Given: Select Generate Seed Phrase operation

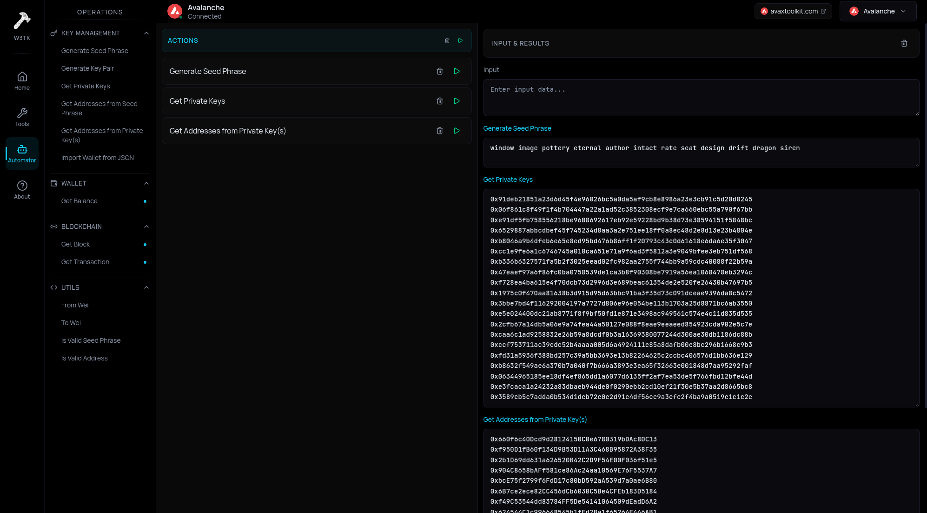Looking at the screenshot, I should [x=95, y=51].
